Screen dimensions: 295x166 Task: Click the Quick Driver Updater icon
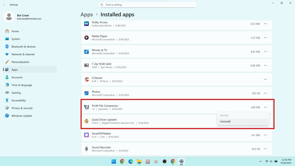pyautogui.click(x=86, y=121)
